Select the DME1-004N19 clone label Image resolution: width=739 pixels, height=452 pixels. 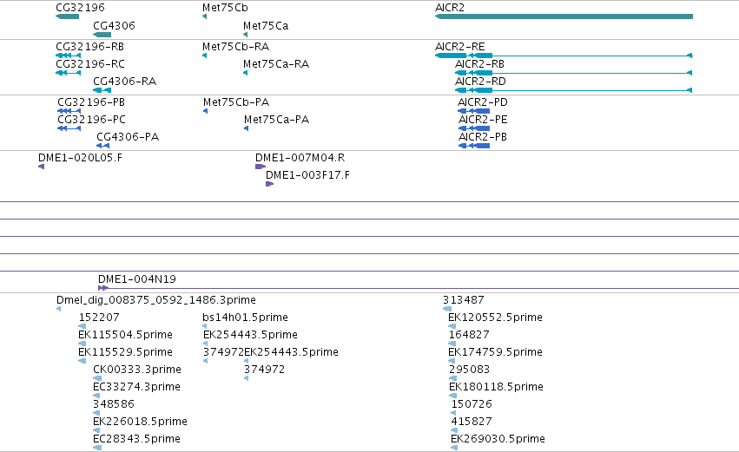click(137, 278)
